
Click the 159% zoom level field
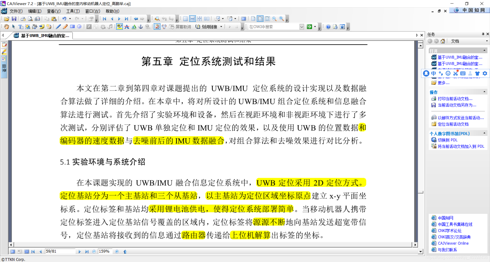coord(105,252)
